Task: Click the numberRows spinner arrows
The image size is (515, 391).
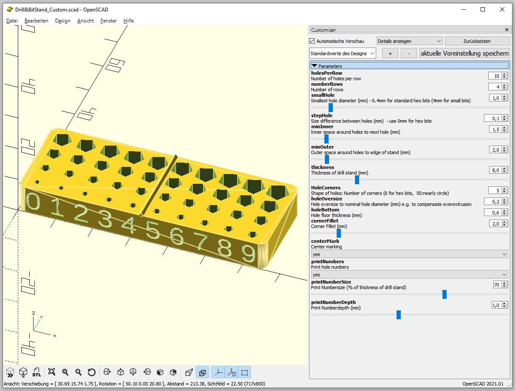Action: click(x=504, y=87)
